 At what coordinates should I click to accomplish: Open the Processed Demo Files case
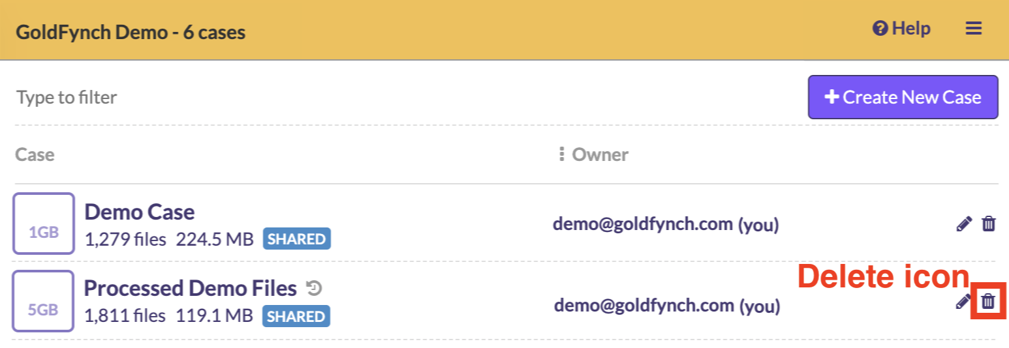pos(190,288)
